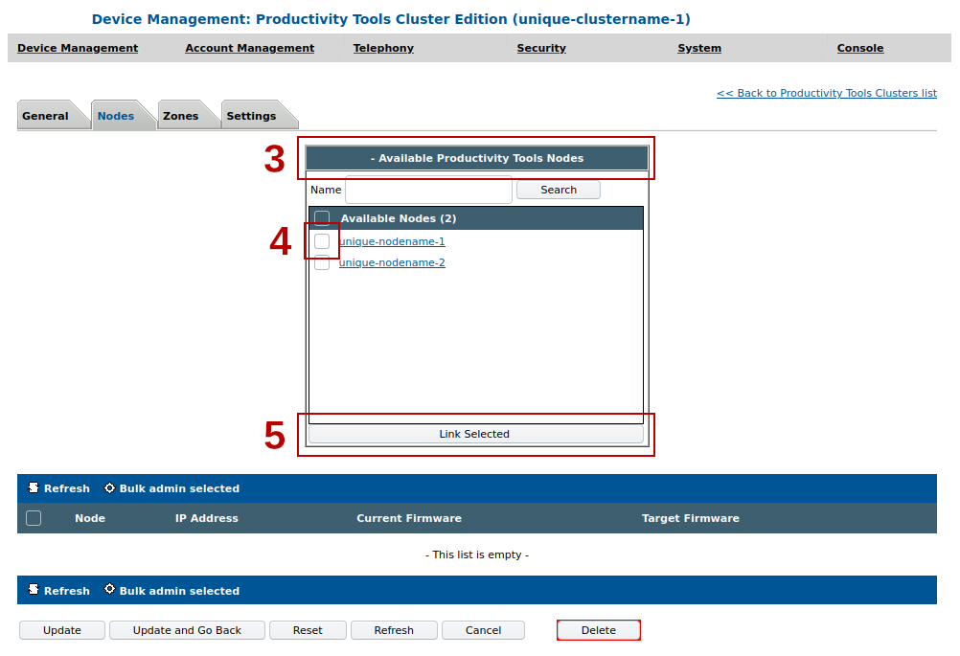Screen dimensions: 960x656
Task: Open the System menu
Action: [699, 48]
